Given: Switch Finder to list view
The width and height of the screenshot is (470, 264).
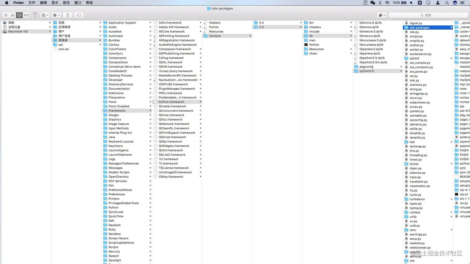Looking at the screenshot, I should point(13,15).
